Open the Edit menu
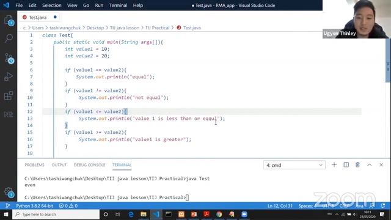 32,5
